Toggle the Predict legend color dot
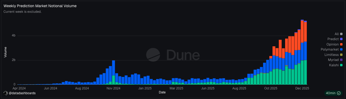The width and height of the screenshot is (346, 99). [x=341, y=39]
